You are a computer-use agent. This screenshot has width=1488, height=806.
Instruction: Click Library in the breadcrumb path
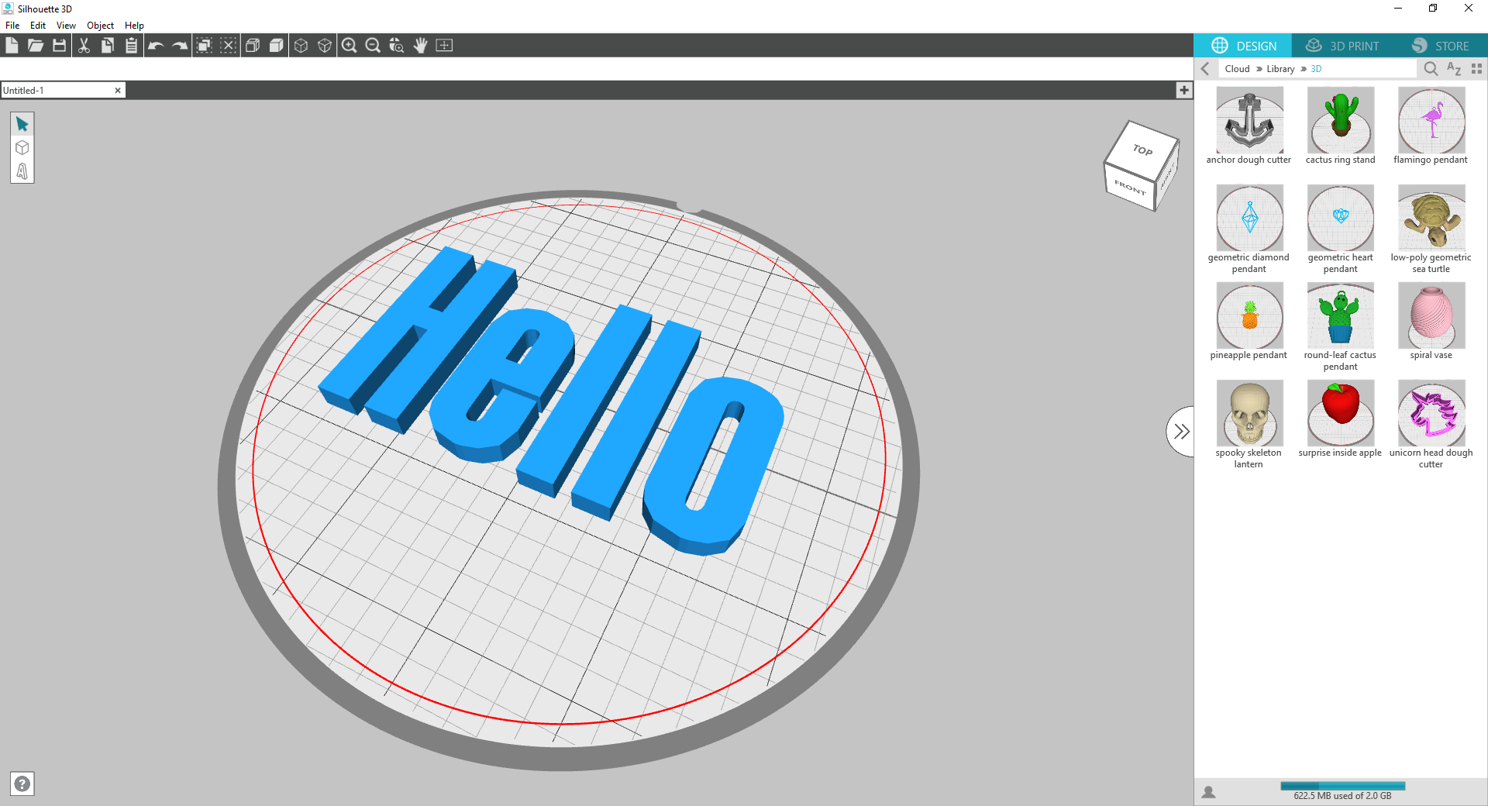[1280, 69]
